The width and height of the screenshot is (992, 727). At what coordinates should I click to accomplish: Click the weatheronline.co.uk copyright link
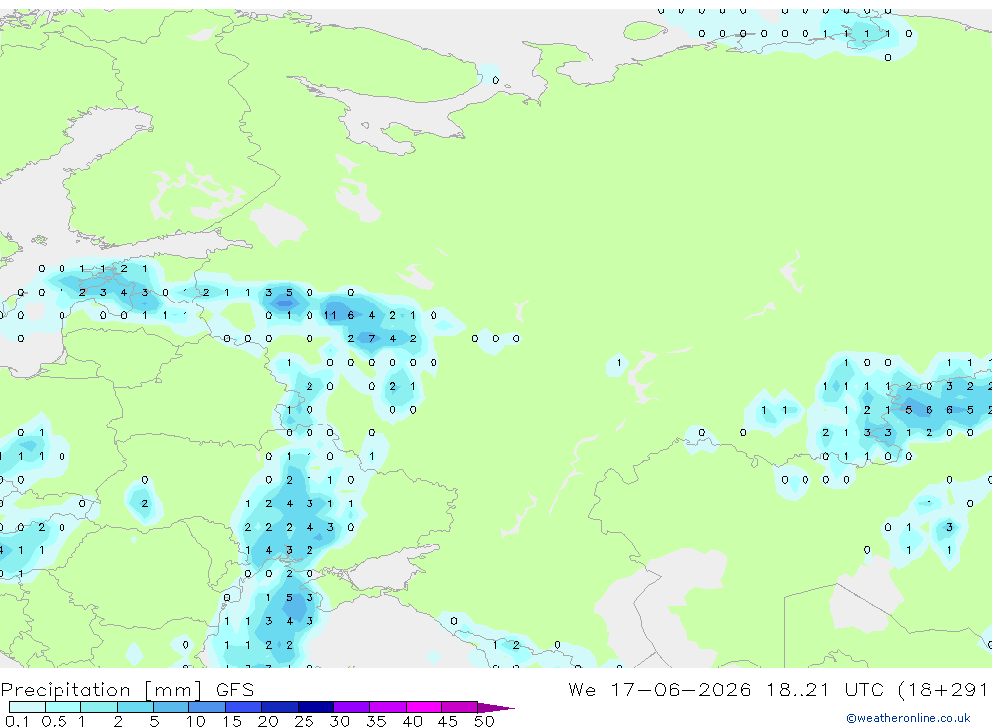909,718
